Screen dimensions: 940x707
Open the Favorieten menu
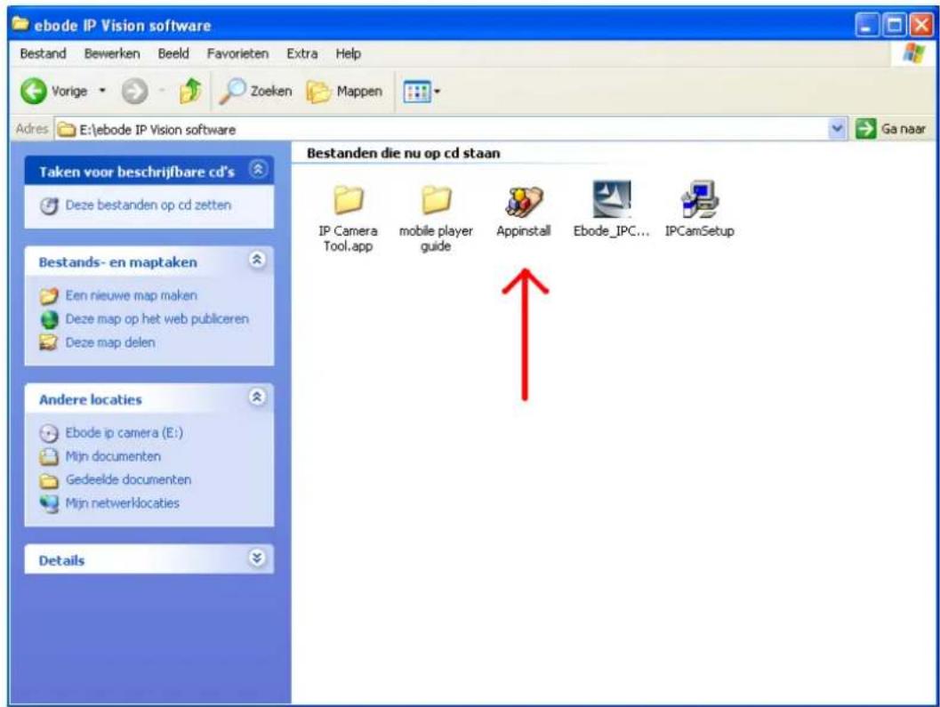(x=238, y=54)
